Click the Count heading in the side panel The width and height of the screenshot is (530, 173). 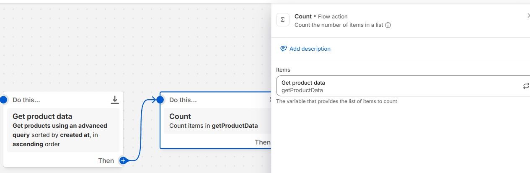(x=303, y=16)
